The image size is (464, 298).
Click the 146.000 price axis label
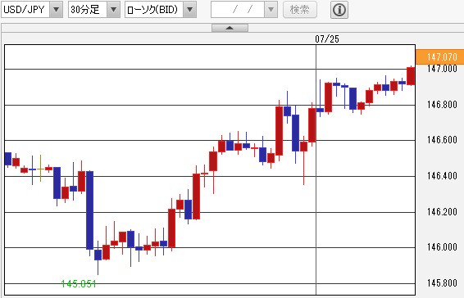tap(442, 247)
